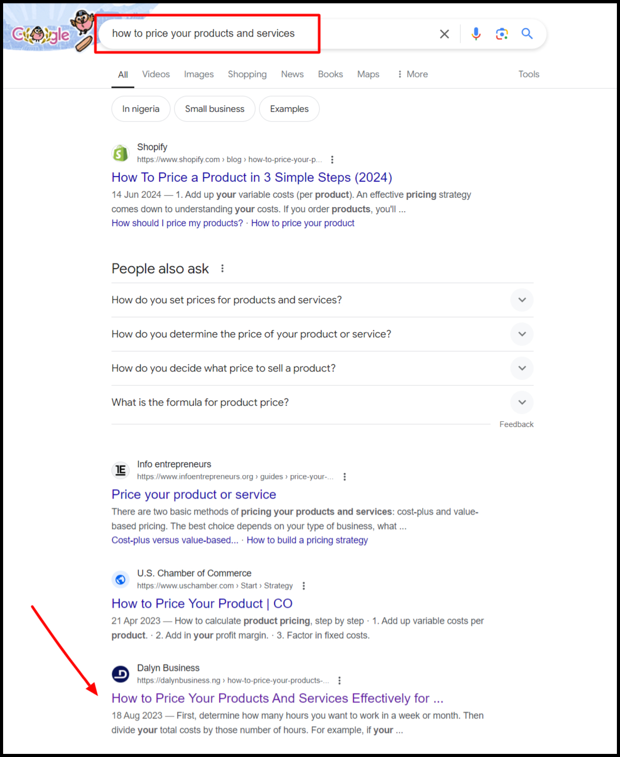Clear the search query with the X icon
This screenshot has width=620, height=757.
444,34
